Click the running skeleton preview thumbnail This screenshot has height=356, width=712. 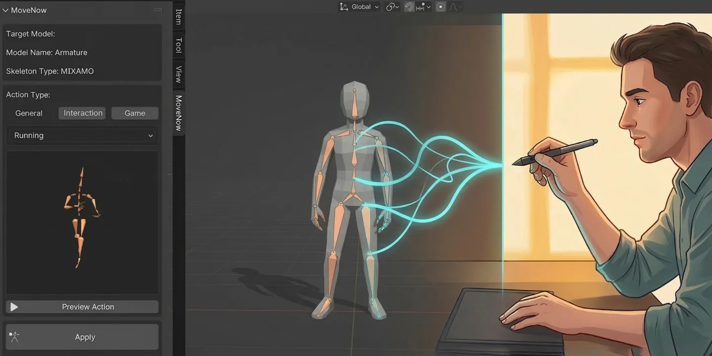[83, 222]
